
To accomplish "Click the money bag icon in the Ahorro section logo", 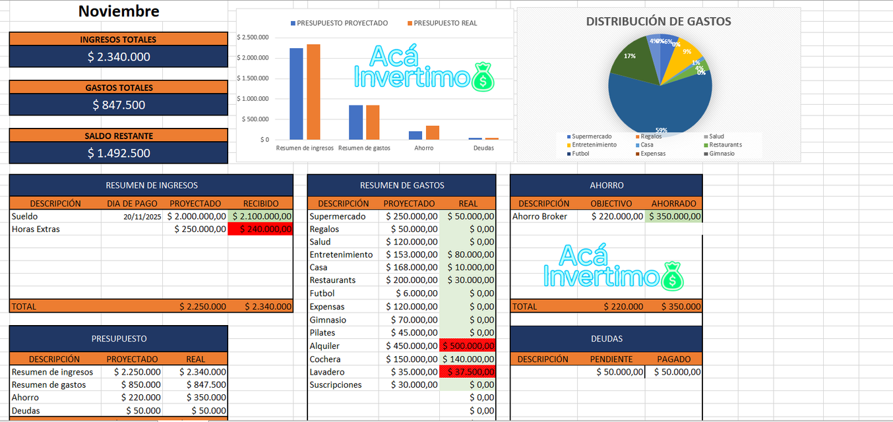I will pyautogui.click(x=671, y=276).
